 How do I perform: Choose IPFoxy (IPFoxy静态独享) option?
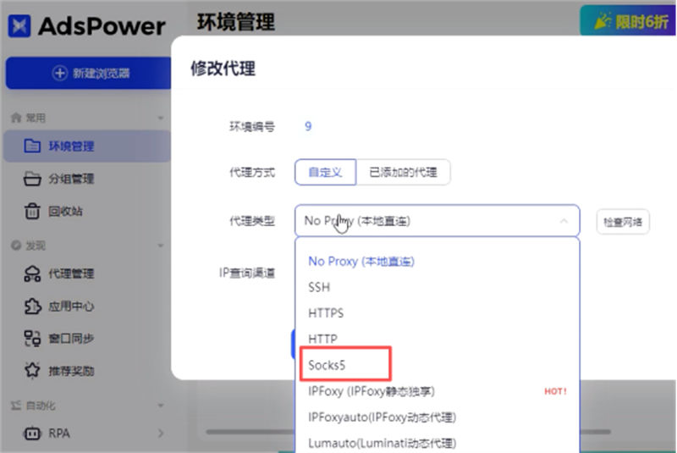(437, 391)
